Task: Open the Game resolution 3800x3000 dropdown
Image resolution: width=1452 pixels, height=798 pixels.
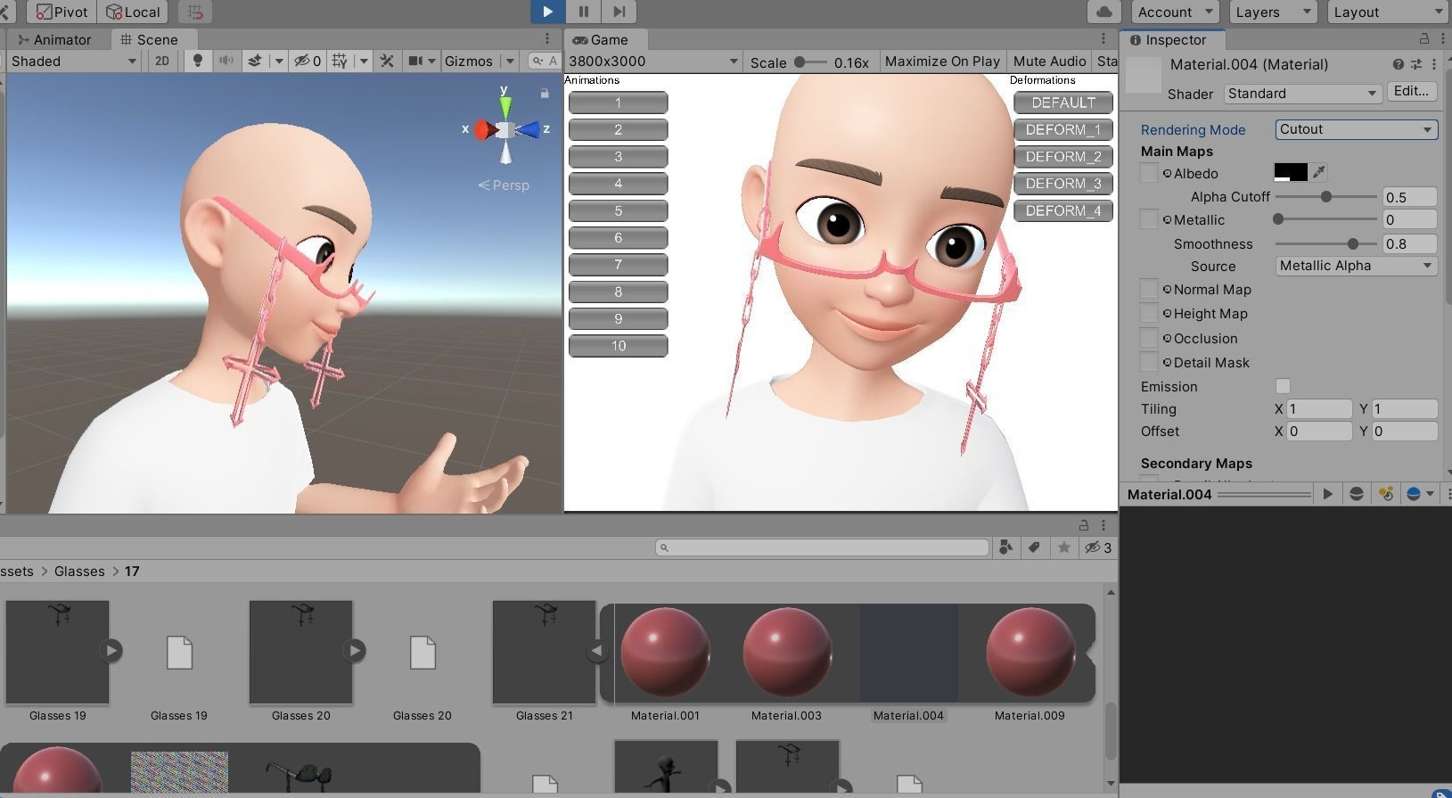Action: pyautogui.click(x=653, y=62)
